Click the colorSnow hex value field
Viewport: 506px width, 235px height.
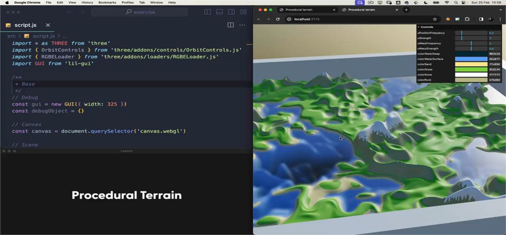tap(495, 75)
